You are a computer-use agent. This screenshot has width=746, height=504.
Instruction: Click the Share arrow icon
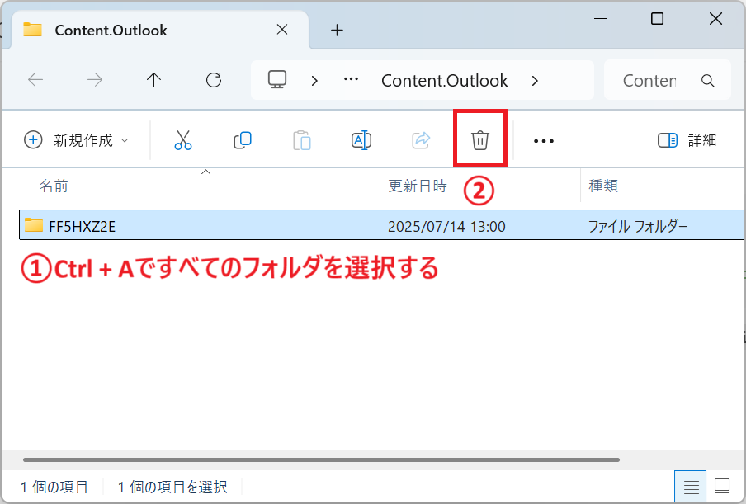pyautogui.click(x=421, y=140)
